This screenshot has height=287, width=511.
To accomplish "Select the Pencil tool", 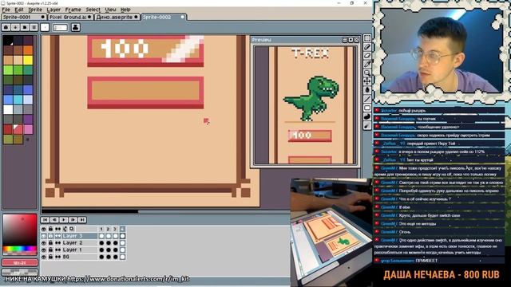I will tap(367, 47).
